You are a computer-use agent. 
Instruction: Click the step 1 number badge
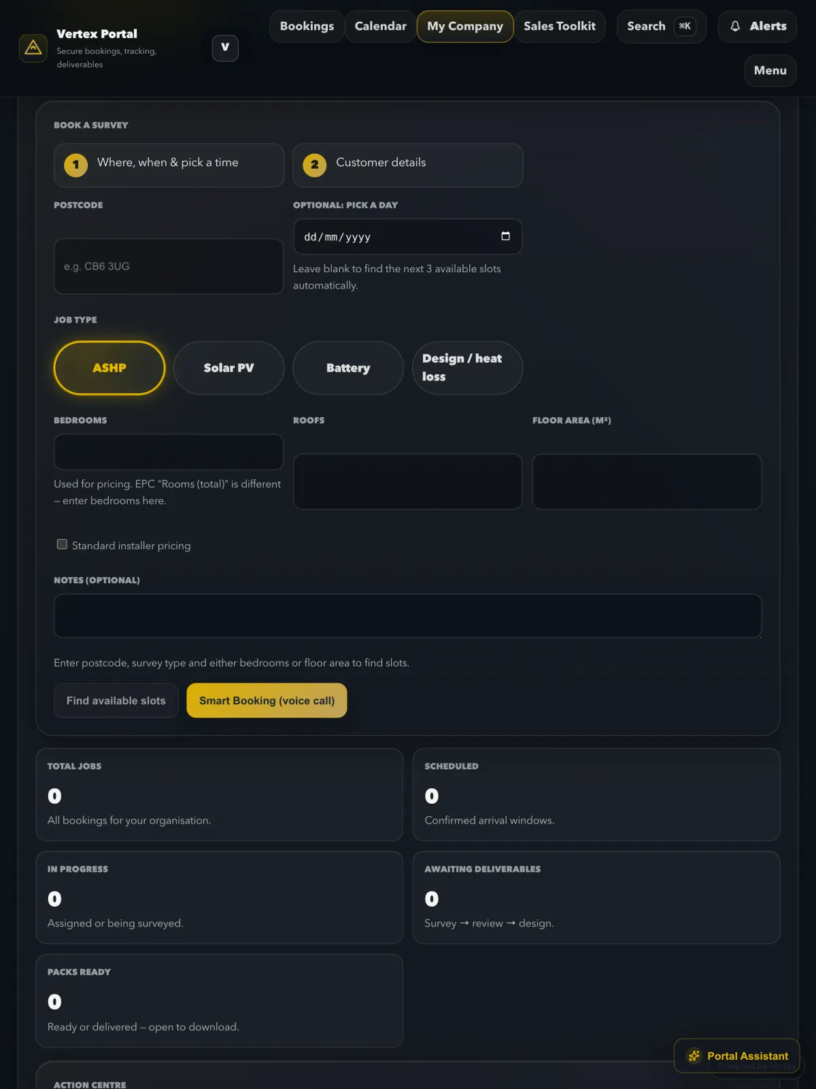coord(75,165)
